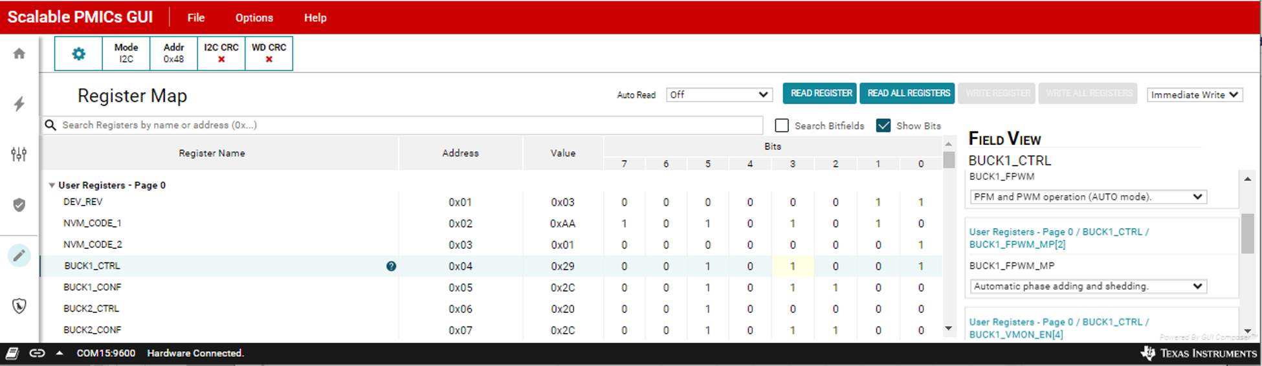Viewport: 1262px width, 366px height.
Task: Collapse User Registers - Page 0 group
Action: (52, 186)
